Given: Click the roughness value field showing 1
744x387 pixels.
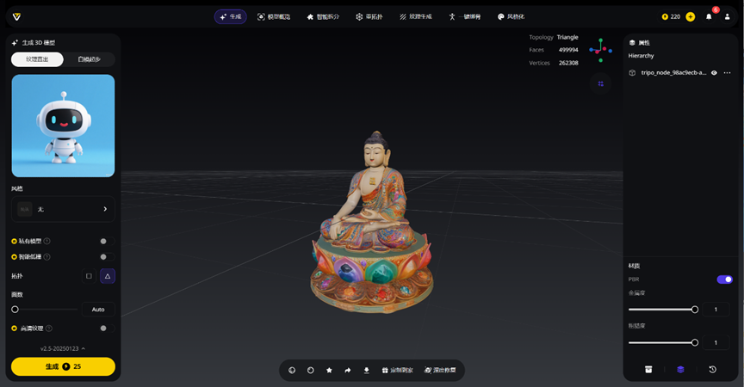Looking at the screenshot, I should tap(716, 342).
